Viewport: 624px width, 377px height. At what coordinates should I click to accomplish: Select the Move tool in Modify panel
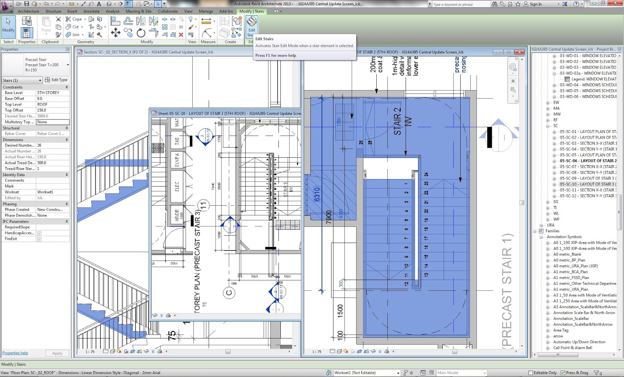[115, 33]
